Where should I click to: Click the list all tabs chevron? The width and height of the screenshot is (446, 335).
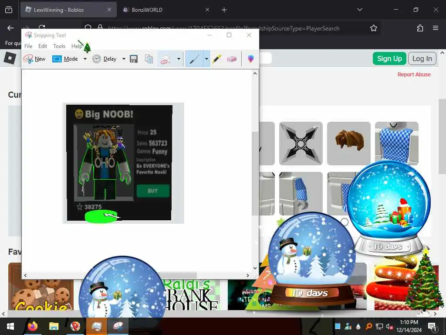tap(360, 10)
